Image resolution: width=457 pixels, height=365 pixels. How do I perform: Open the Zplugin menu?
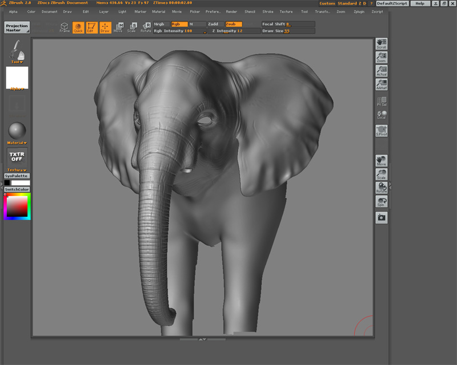pyautogui.click(x=359, y=11)
